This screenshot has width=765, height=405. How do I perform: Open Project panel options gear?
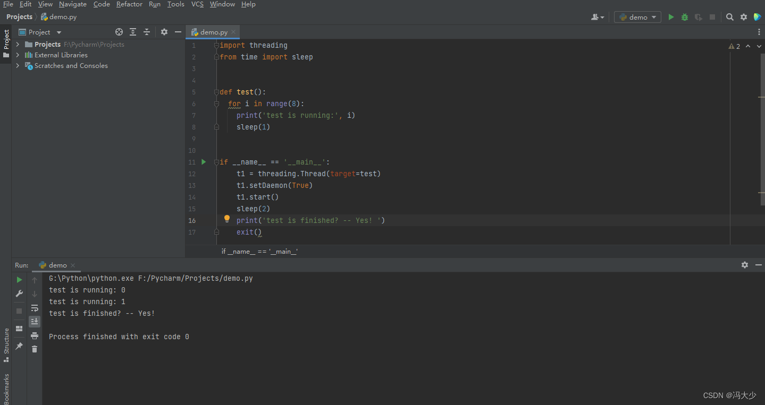[164, 32]
